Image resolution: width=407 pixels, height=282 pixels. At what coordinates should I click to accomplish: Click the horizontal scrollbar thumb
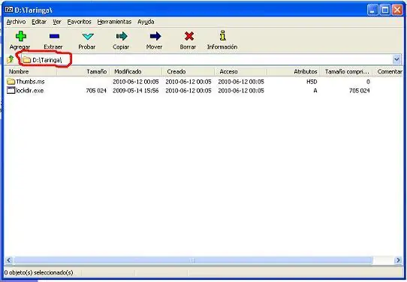193,260
